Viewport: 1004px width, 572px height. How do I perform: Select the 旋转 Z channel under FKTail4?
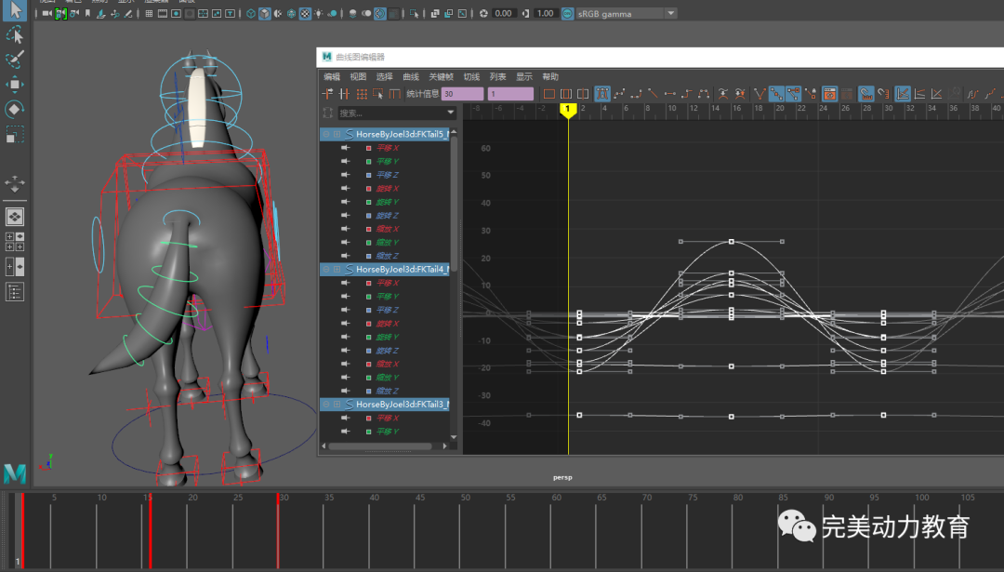[387, 351]
